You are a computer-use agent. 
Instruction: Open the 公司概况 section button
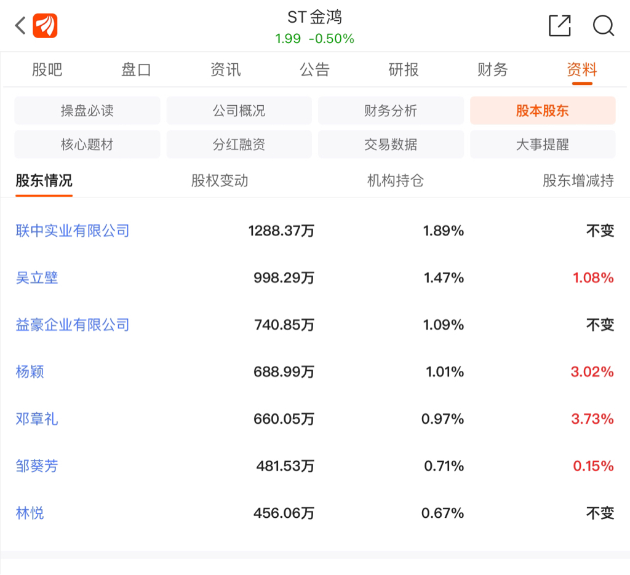click(239, 111)
